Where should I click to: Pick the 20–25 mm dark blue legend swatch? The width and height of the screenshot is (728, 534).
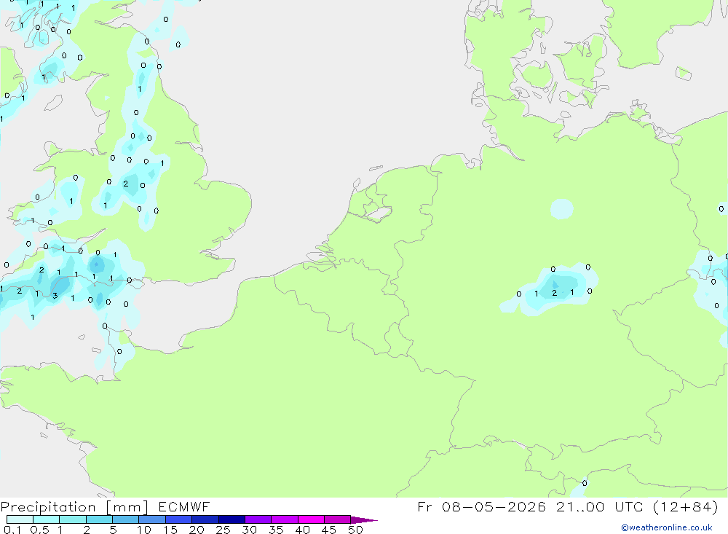click(205, 519)
